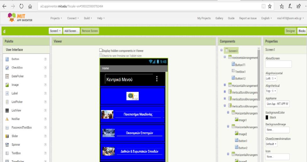Select the ListView palette icon

point(7,110)
